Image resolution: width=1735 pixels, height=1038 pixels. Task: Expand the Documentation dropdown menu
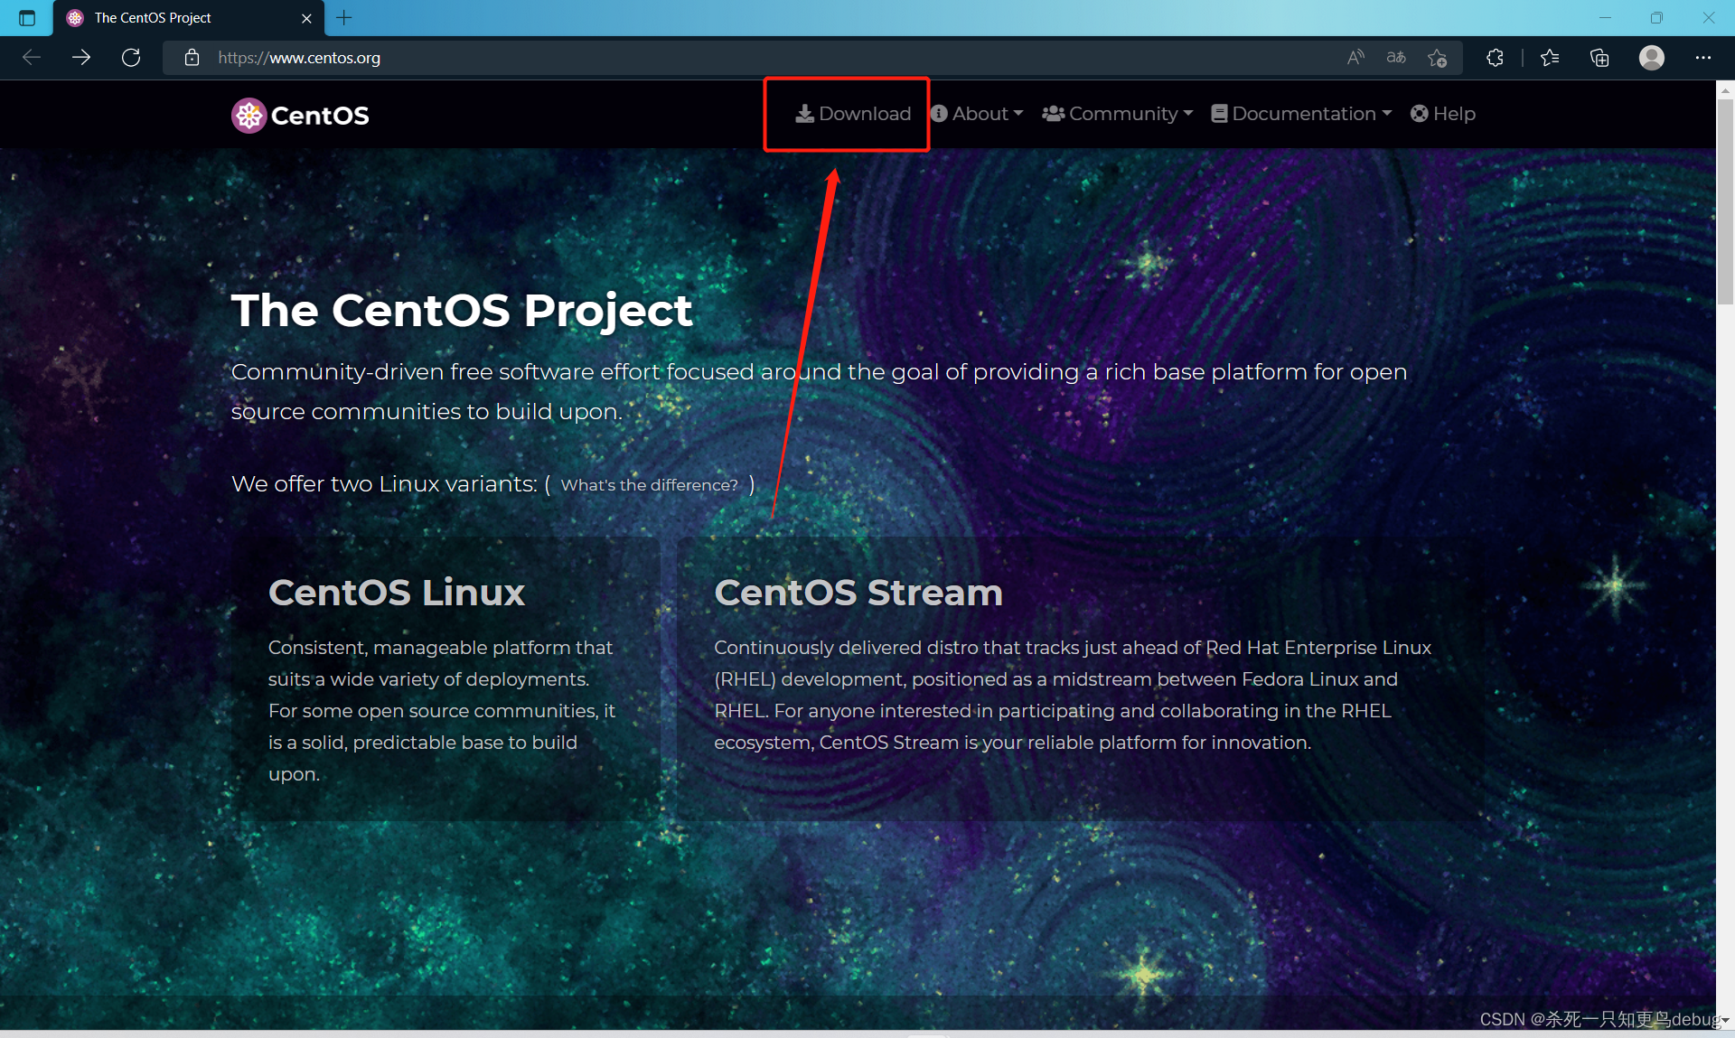(x=1299, y=114)
